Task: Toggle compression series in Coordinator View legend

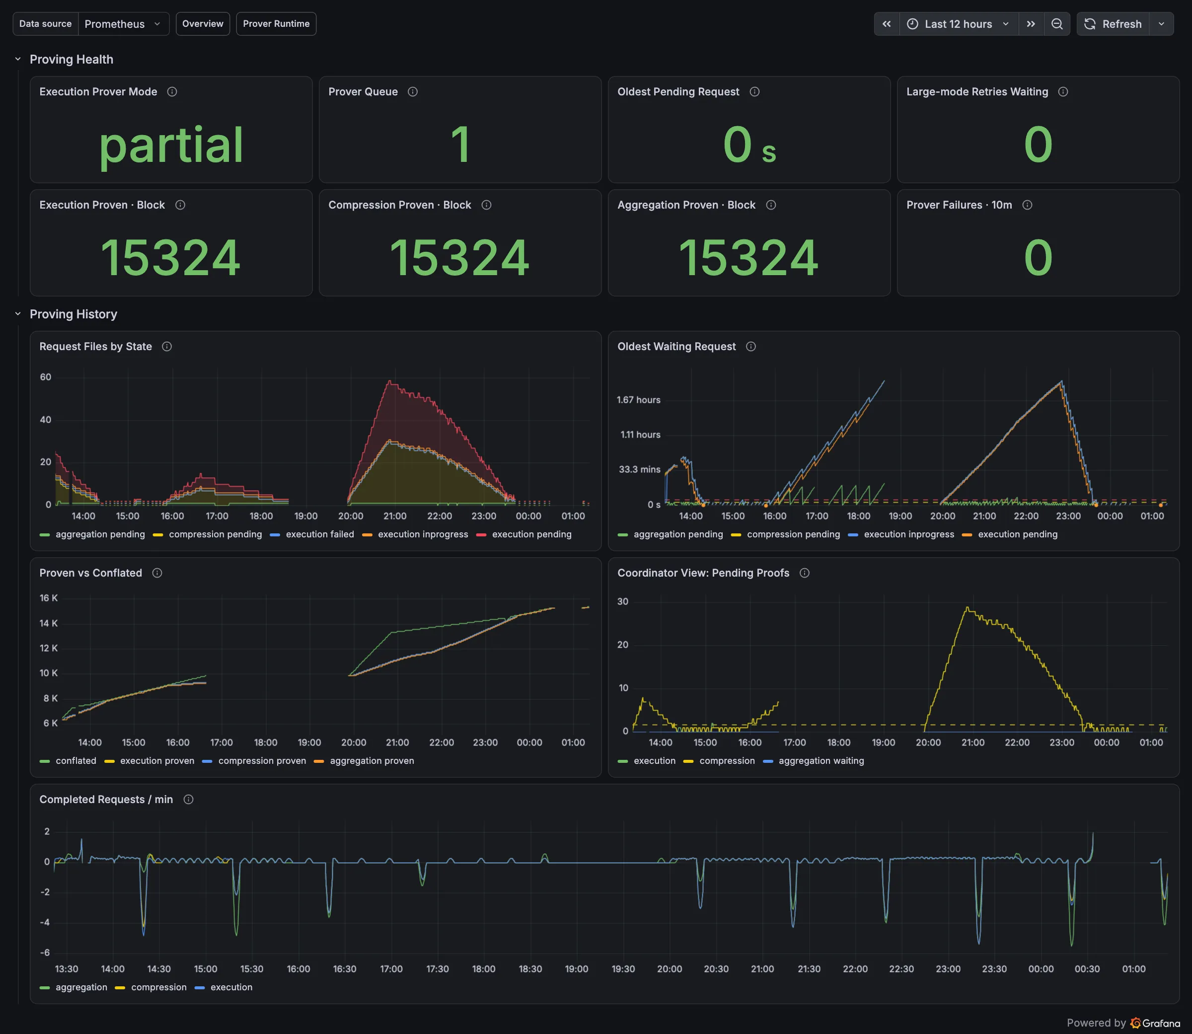Action: pos(727,760)
